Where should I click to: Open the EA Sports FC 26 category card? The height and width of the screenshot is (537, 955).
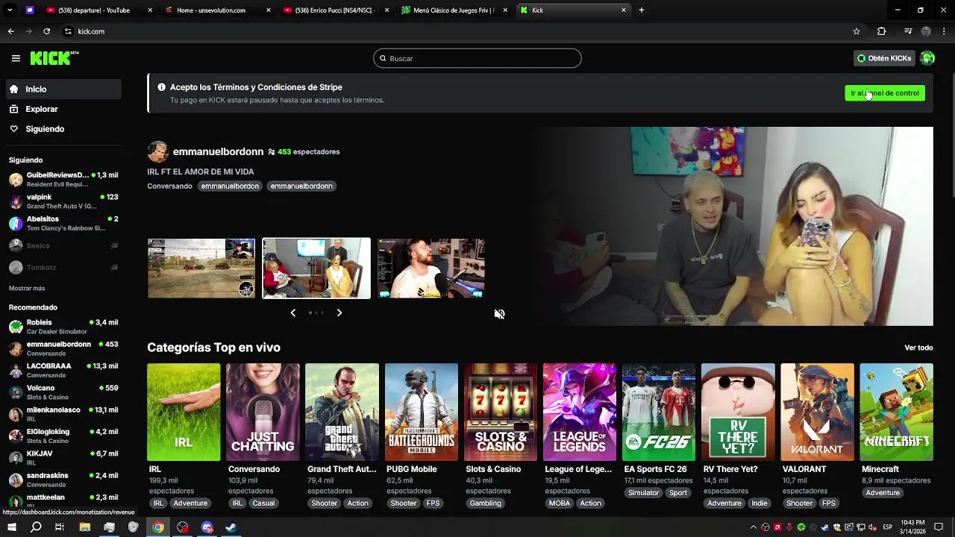pos(659,412)
